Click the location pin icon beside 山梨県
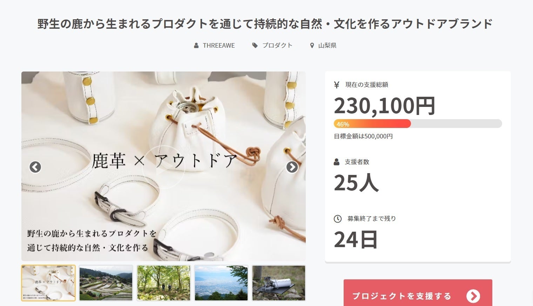 click(312, 46)
